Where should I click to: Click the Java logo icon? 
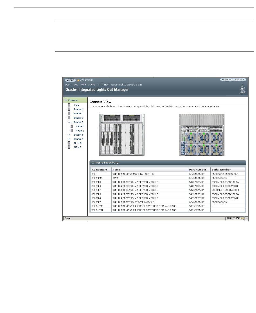tap(243, 89)
